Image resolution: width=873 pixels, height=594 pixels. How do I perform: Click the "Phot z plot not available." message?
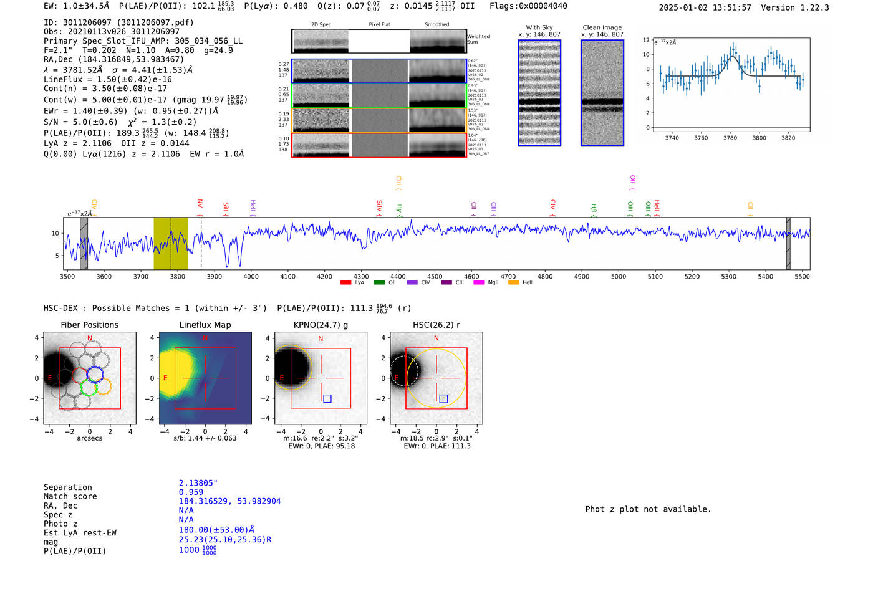(648, 509)
